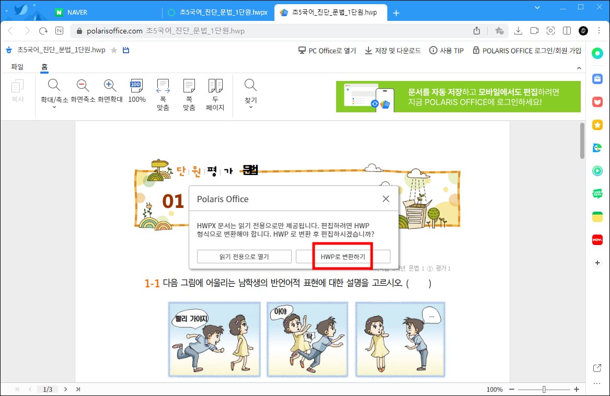Click the HWP로 변환하기 button
Viewport: 610px width, 396px height.
click(343, 256)
